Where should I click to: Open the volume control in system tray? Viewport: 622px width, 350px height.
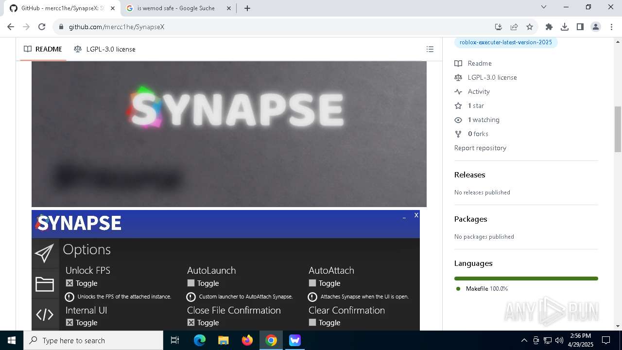[559, 340]
